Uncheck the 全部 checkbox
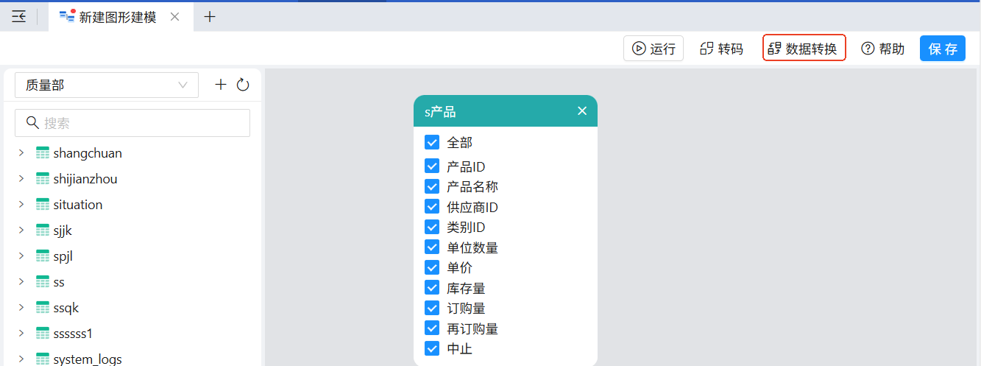This screenshot has width=981, height=366. [x=432, y=142]
